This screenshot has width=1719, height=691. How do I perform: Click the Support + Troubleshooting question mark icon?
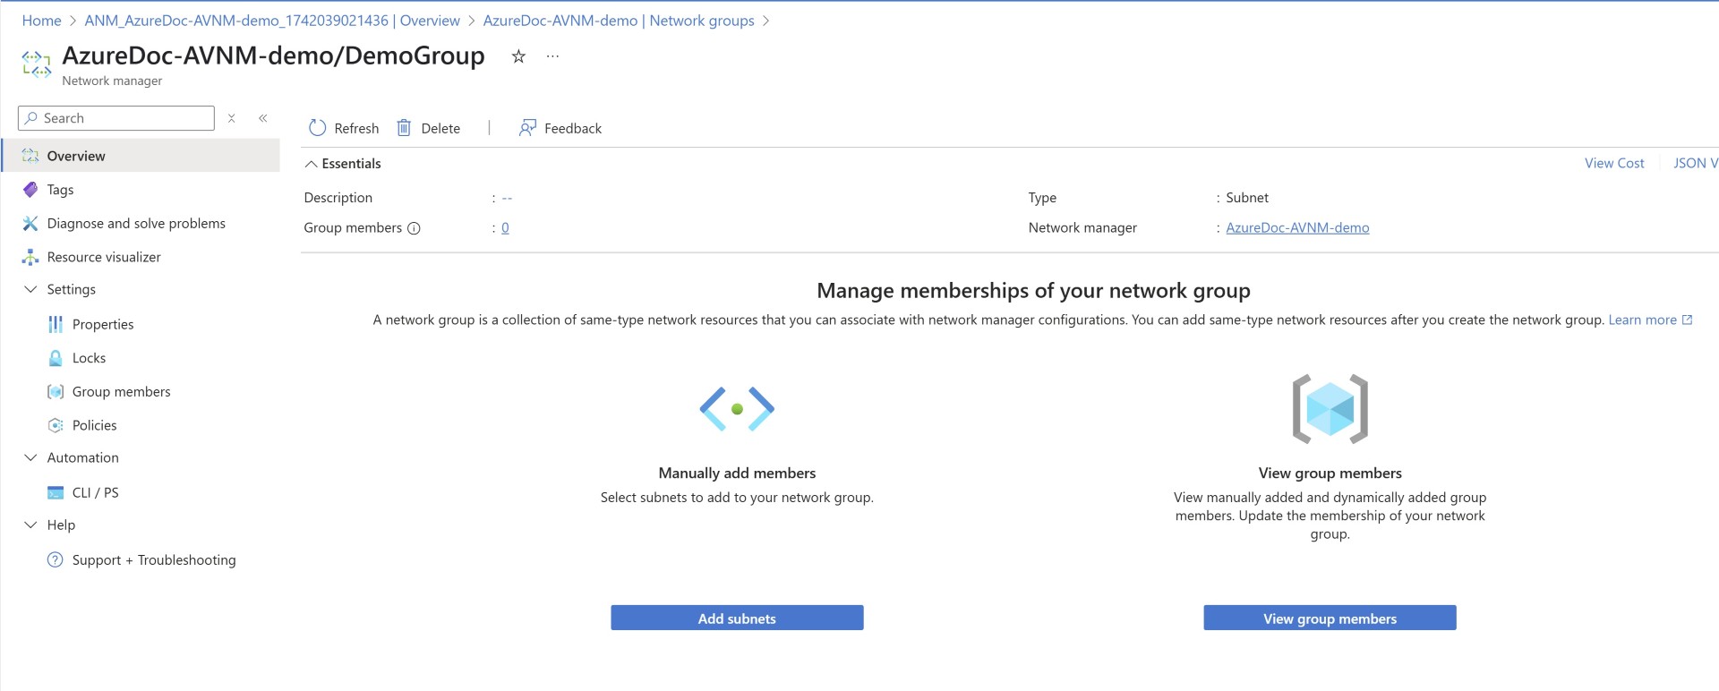pos(56,560)
